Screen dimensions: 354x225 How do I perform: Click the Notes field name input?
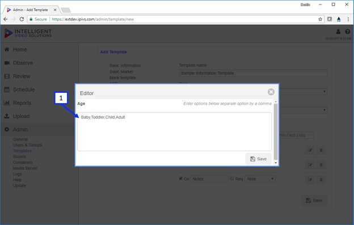(210, 179)
